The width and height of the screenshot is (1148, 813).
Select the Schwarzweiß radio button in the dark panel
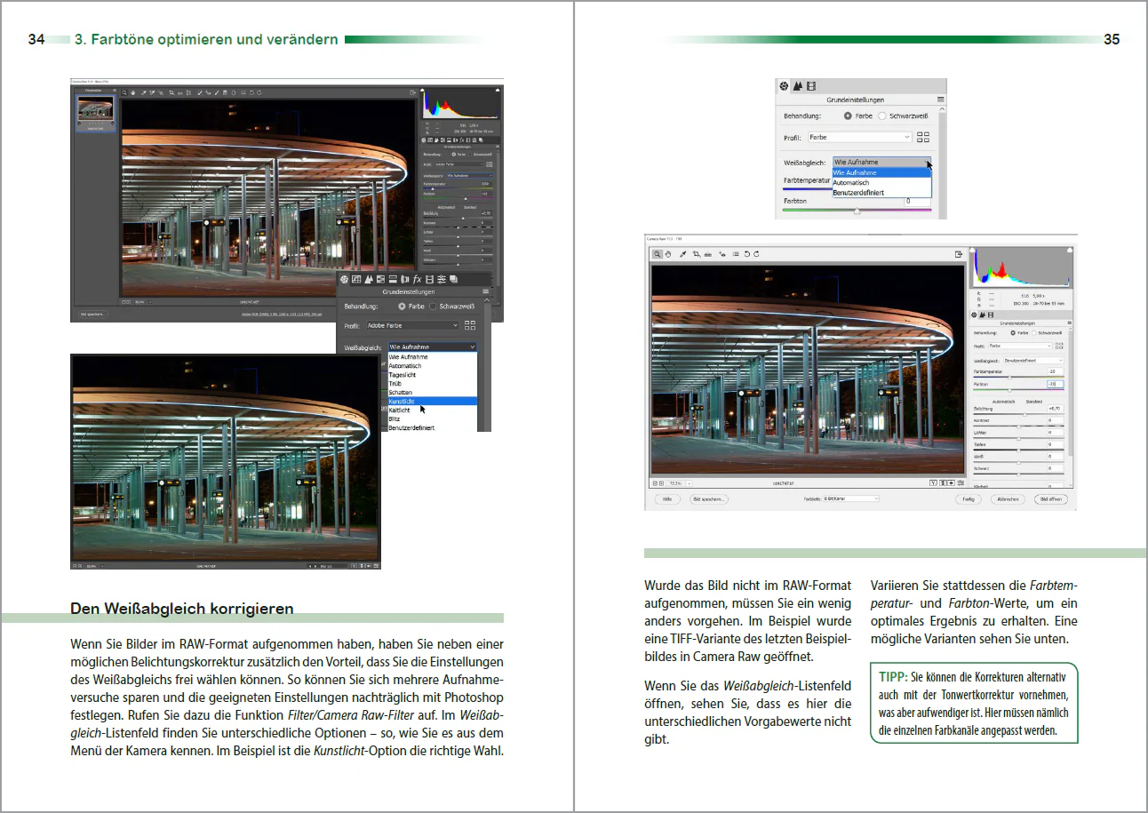433,307
